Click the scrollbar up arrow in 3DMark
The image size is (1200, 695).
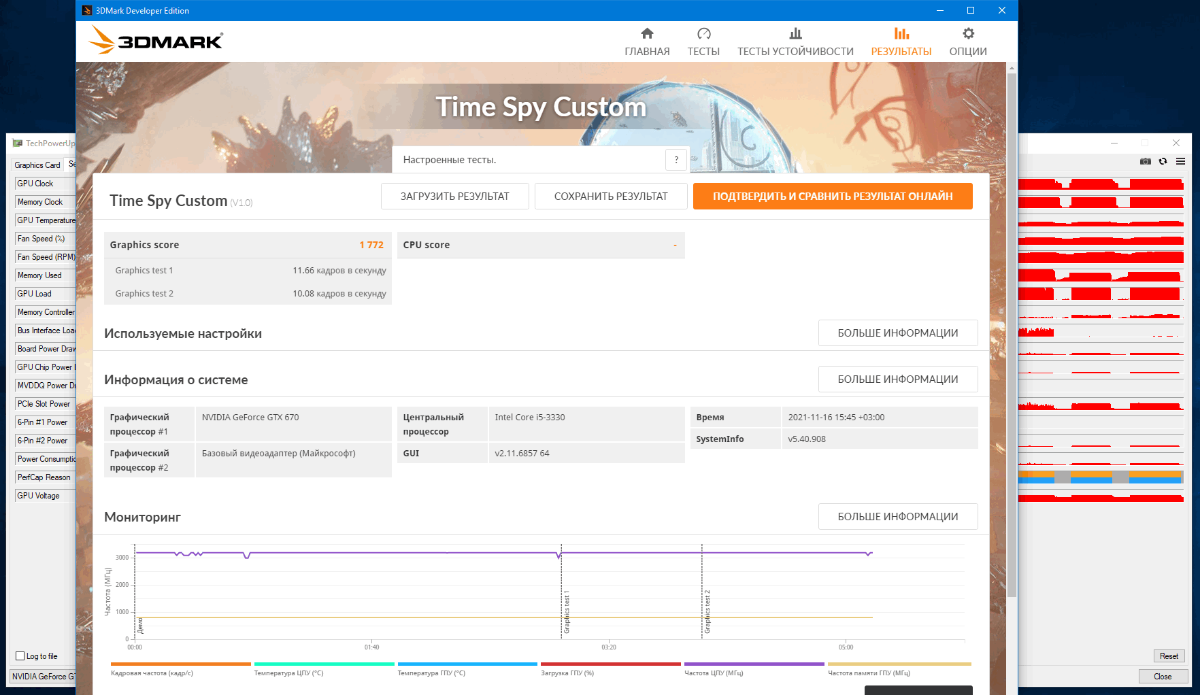1012,67
